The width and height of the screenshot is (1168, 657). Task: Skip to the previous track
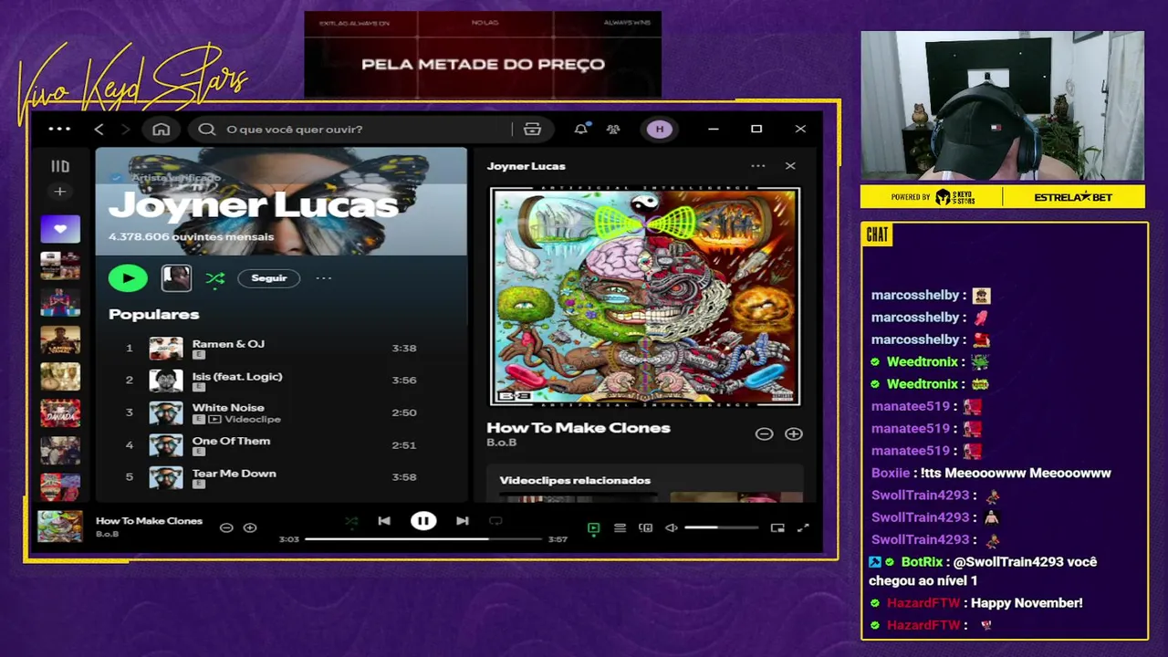click(x=384, y=521)
